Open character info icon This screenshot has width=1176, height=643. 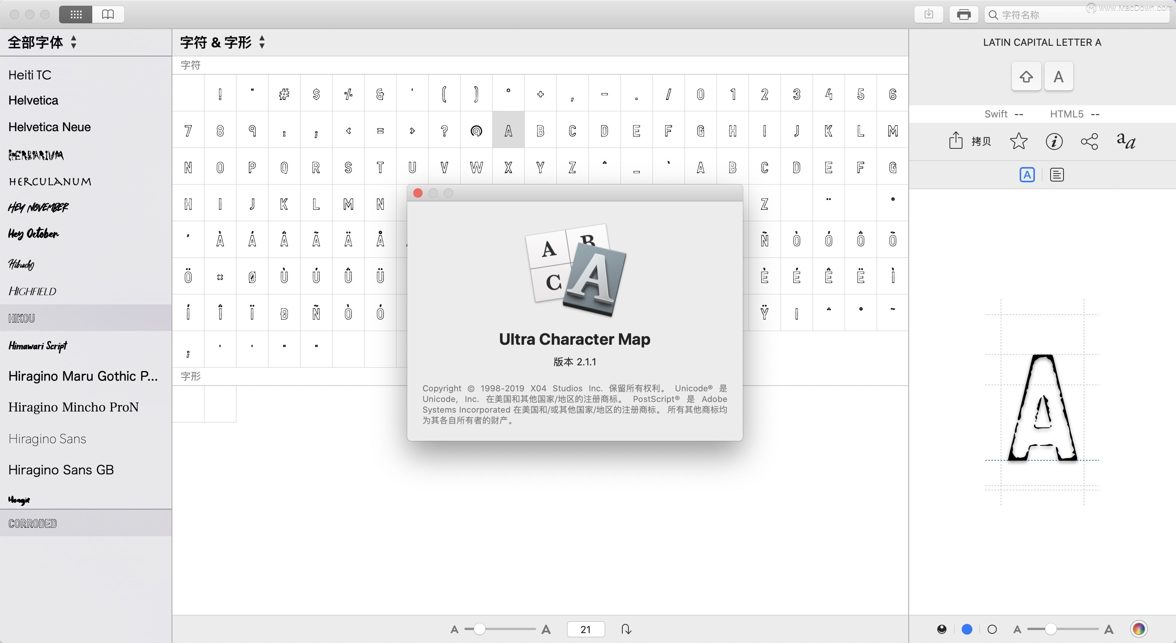point(1054,141)
